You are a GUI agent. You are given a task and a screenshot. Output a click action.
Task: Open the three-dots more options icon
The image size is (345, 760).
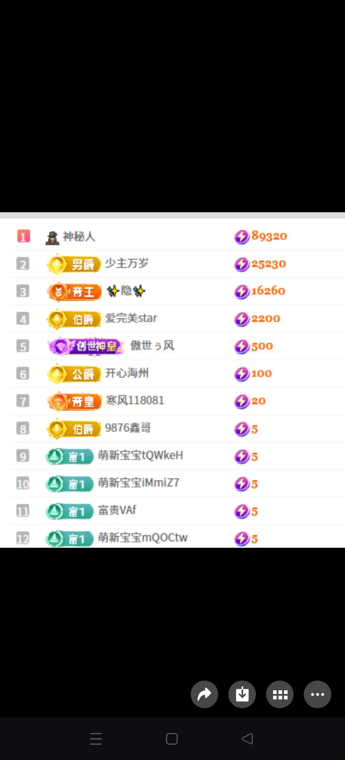pyautogui.click(x=318, y=694)
